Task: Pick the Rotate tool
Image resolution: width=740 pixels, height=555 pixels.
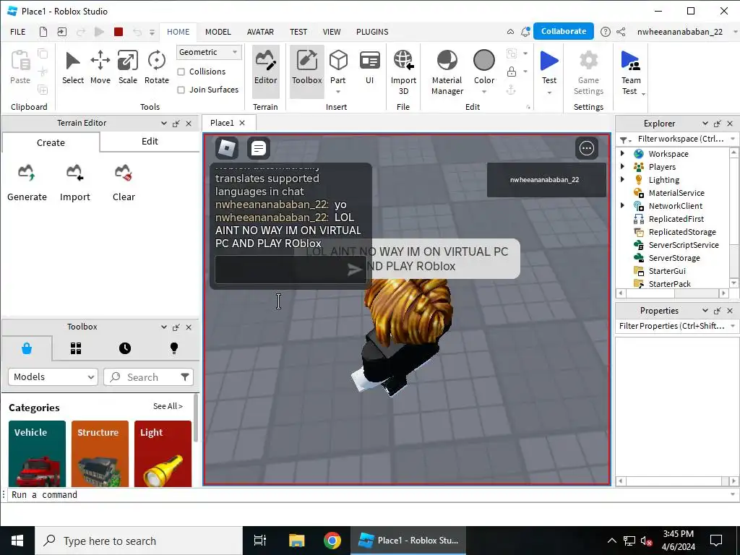Action: tap(156, 67)
